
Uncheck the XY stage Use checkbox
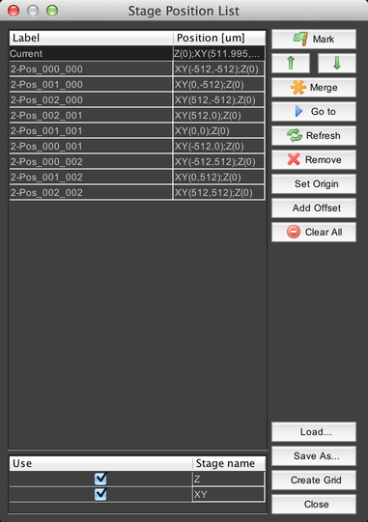pyautogui.click(x=100, y=494)
